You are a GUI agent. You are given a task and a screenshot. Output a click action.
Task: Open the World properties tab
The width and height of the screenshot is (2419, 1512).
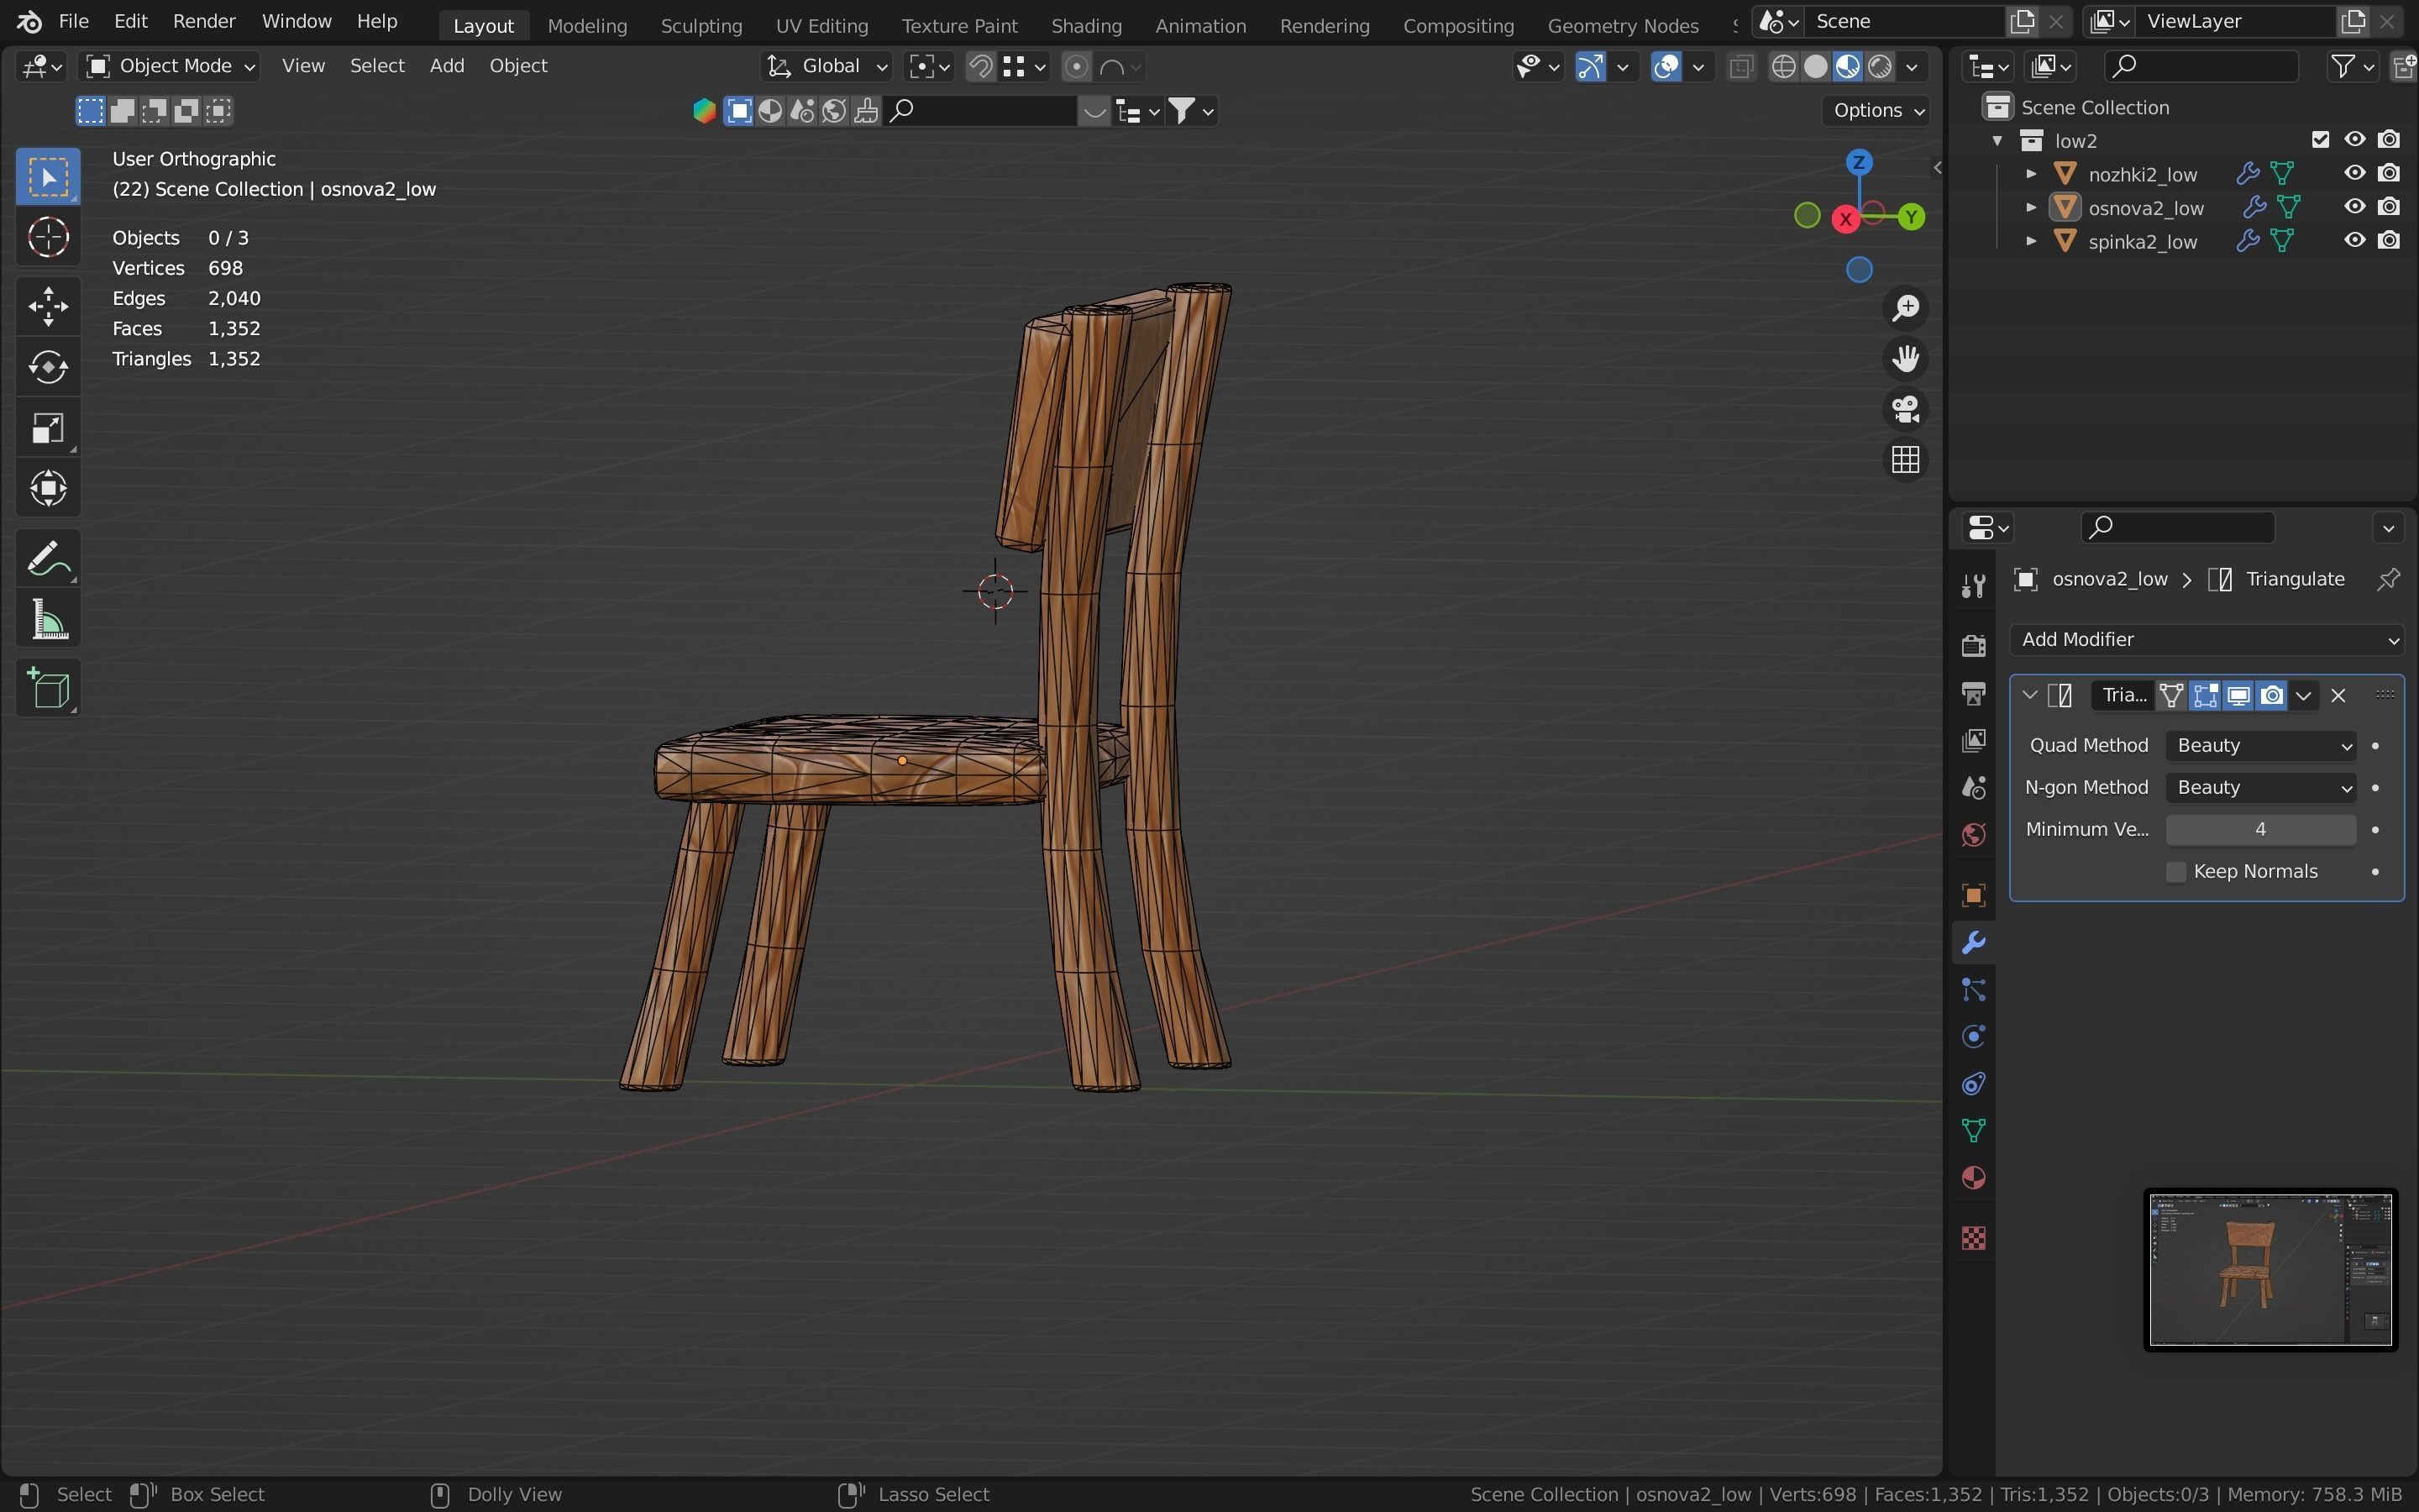1973,835
